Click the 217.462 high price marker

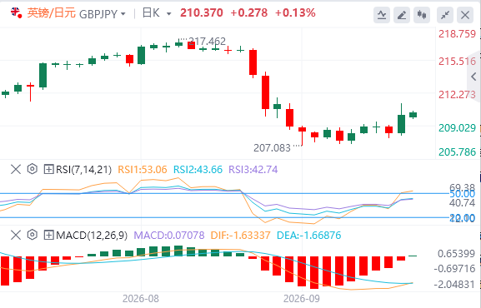tap(207, 41)
